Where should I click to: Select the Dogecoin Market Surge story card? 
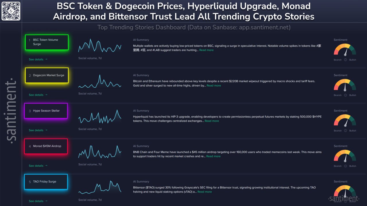click(x=47, y=75)
